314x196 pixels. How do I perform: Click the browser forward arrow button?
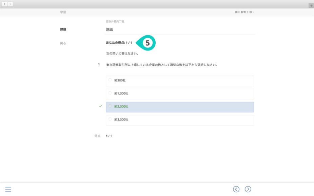pos(10,4)
